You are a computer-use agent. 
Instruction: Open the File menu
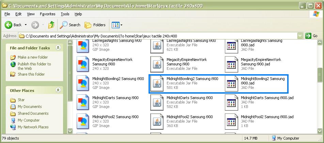click(x=7, y=14)
